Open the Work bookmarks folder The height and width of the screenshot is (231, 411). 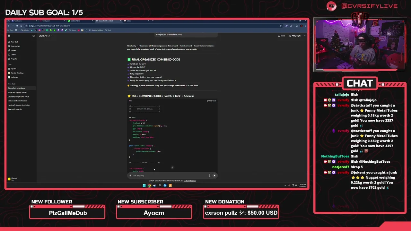(108, 30)
